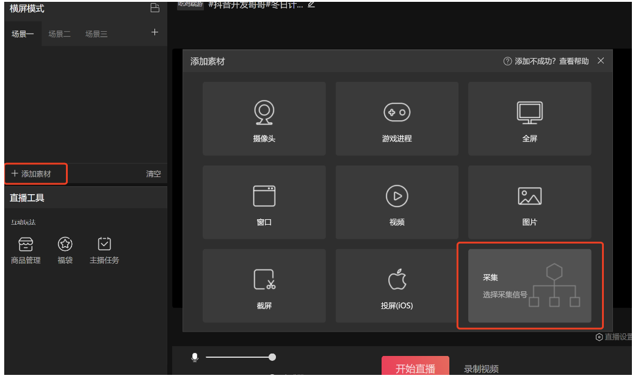Image resolution: width=638 pixels, height=381 pixels.
Task: Click the 横屏模式 heading
Action: tap(27, 9)
